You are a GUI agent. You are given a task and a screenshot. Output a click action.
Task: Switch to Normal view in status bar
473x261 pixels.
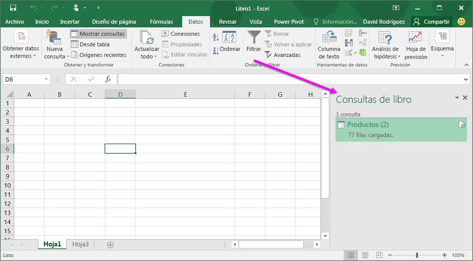(x=351, y=255)
